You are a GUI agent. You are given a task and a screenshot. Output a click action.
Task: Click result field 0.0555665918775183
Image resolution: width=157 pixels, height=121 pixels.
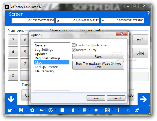122,21
